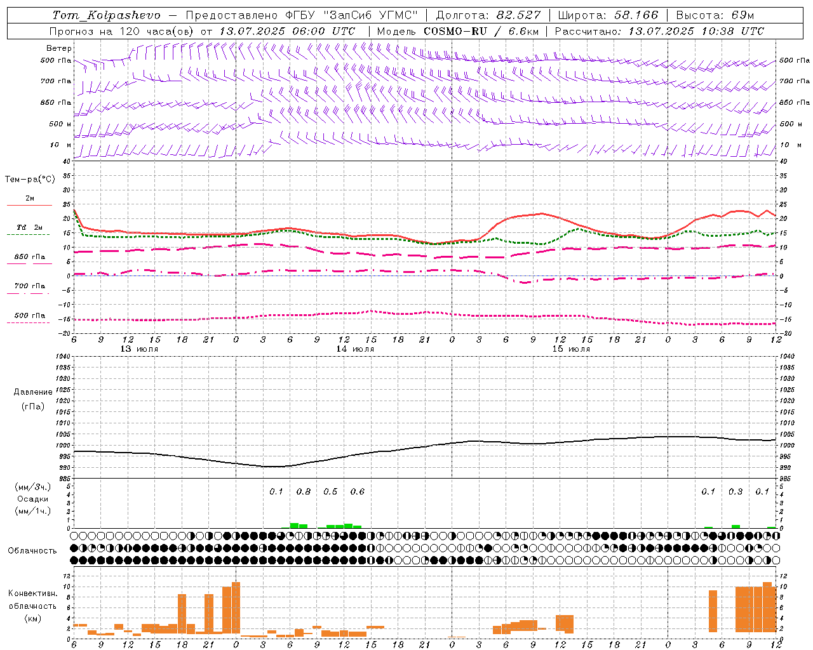This screenshot has height=650, width=813.
Task: Click the precipitation value "0.6"
Action: (358, 492)
